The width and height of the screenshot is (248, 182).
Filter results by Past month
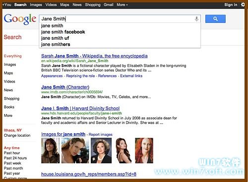pyautogui.click(x=13, y=168)
